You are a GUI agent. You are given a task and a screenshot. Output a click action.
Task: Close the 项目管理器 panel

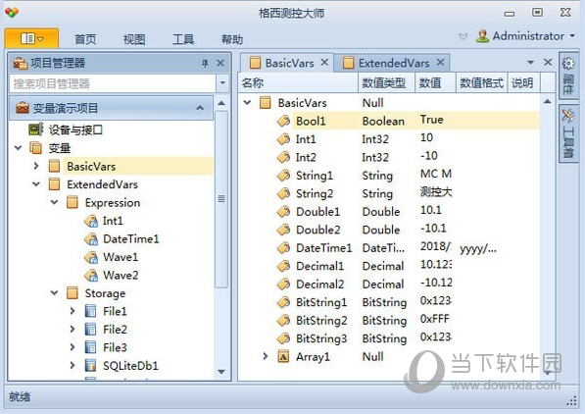pos(220,63)
